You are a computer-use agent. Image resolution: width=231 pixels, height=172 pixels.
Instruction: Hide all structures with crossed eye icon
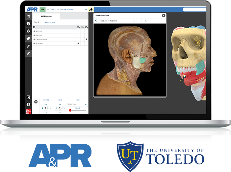click(86, 27)
